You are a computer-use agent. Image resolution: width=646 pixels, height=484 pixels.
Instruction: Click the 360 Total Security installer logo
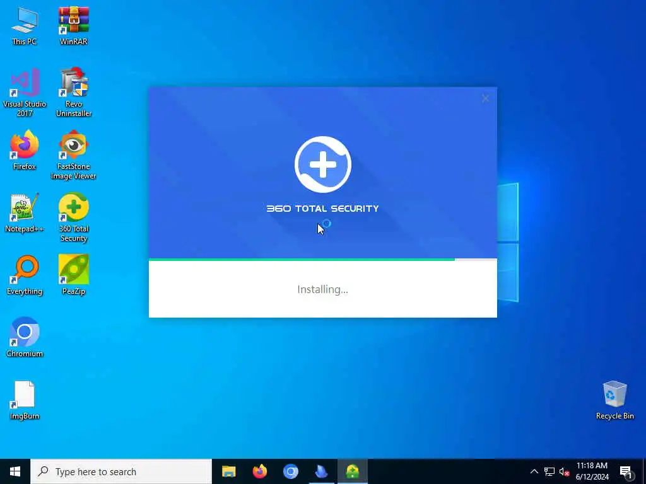(x=322, y=164)
